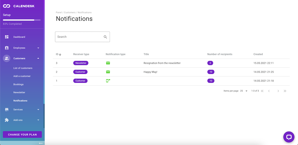The image size is (298, 145).
Task: Toggle ID column sort arrow
Action: (60, 54)
